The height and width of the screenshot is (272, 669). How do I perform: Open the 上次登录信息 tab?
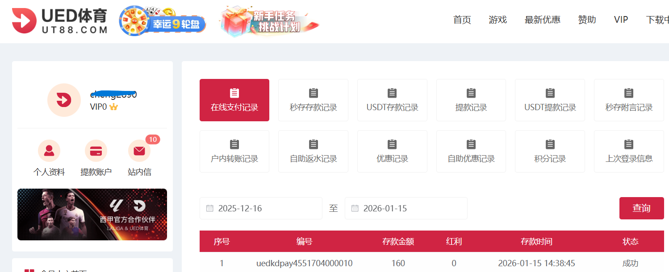(x=629, y=151)
